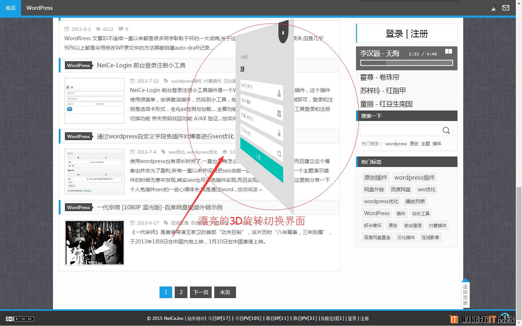Screen dimensions: 522x326
Task: Click the 登录 | 注册 sidebar header
Action: [407, 34]
